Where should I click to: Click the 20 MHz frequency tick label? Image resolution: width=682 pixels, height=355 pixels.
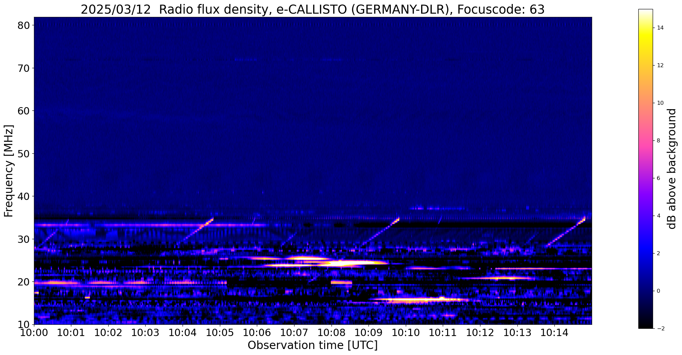(24, 282)
